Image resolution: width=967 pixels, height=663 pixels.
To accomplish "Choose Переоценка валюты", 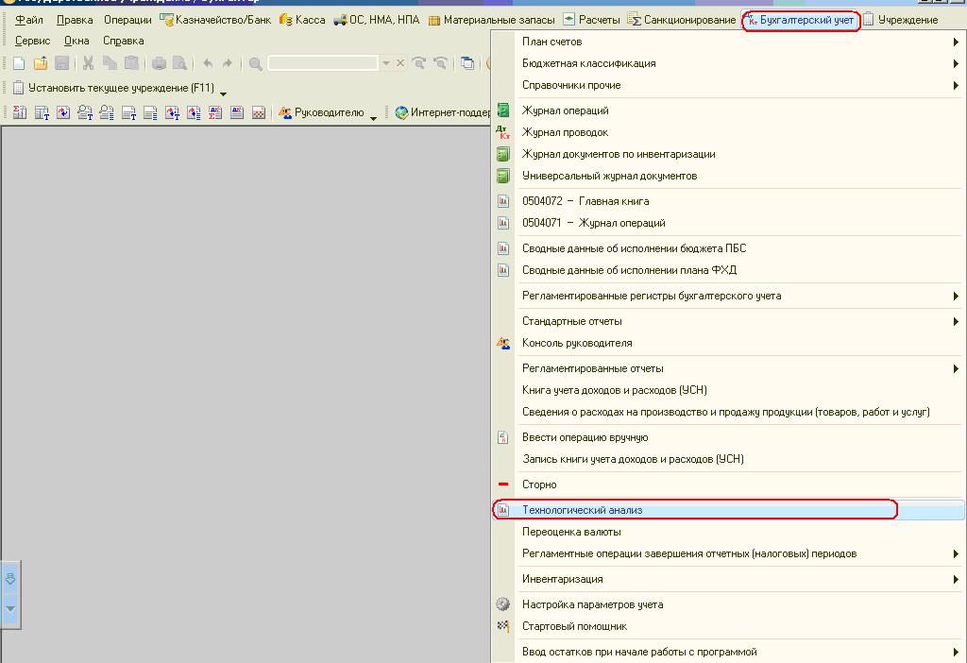I will tap(729, 532).
